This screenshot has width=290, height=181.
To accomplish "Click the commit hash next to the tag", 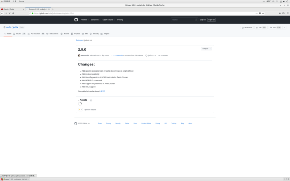I will [x=164, y=55].
